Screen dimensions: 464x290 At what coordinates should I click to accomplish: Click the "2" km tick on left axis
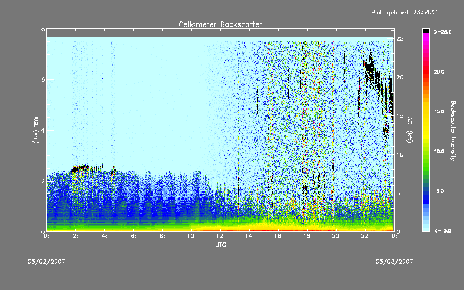[x=43, y=181]
